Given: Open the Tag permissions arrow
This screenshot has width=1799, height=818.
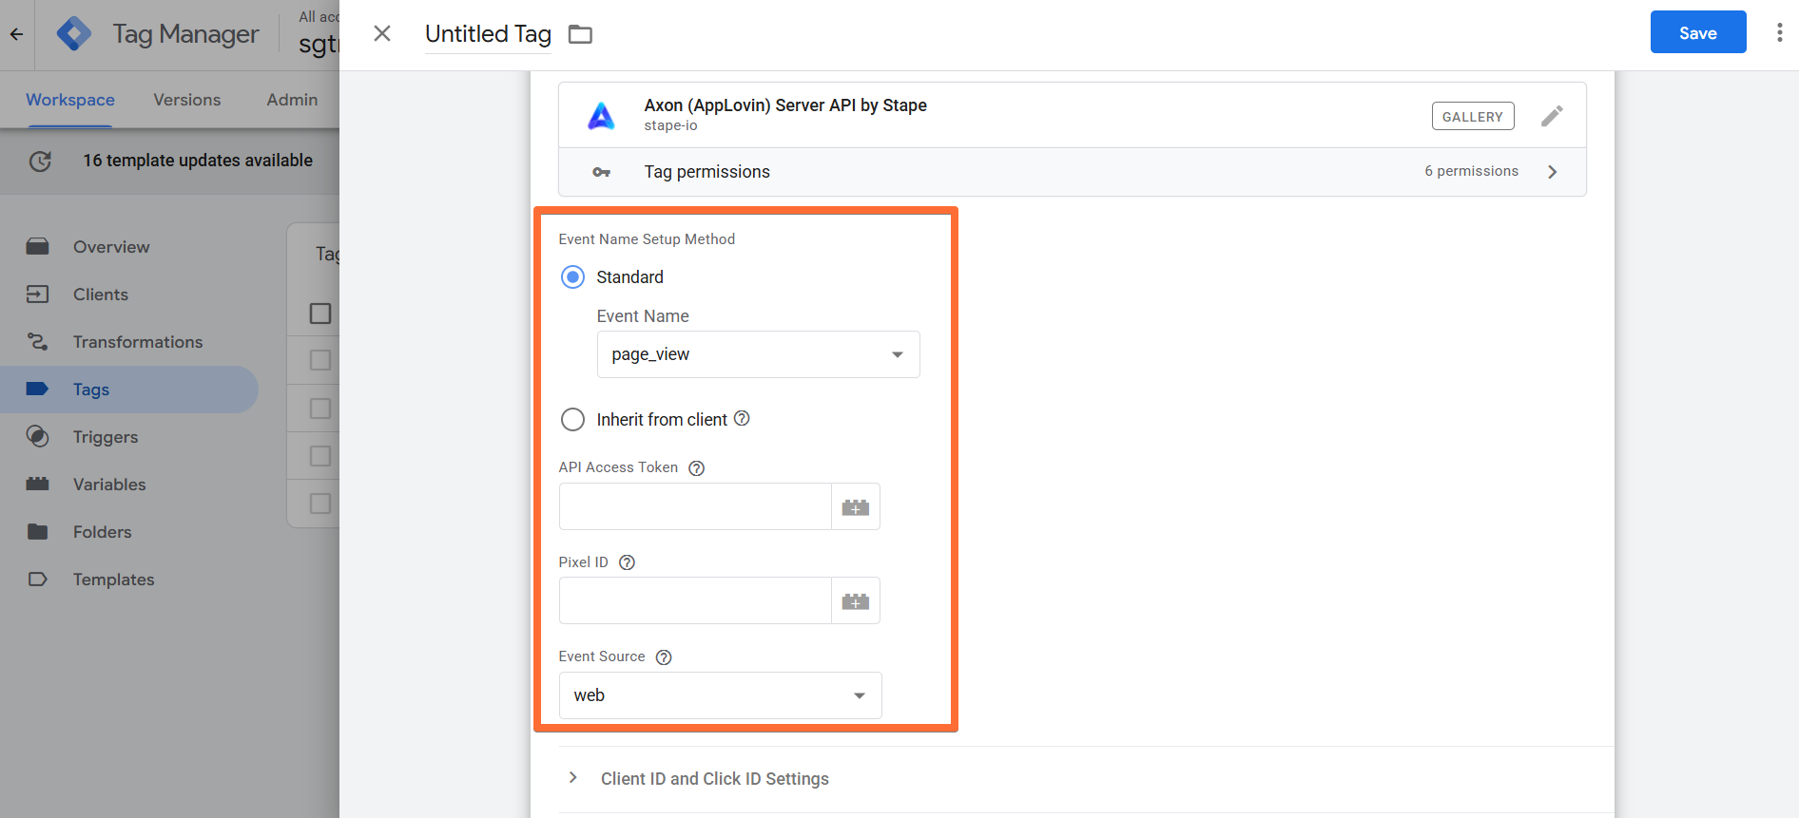Looking at the screenshot, I should point(1552,172).
